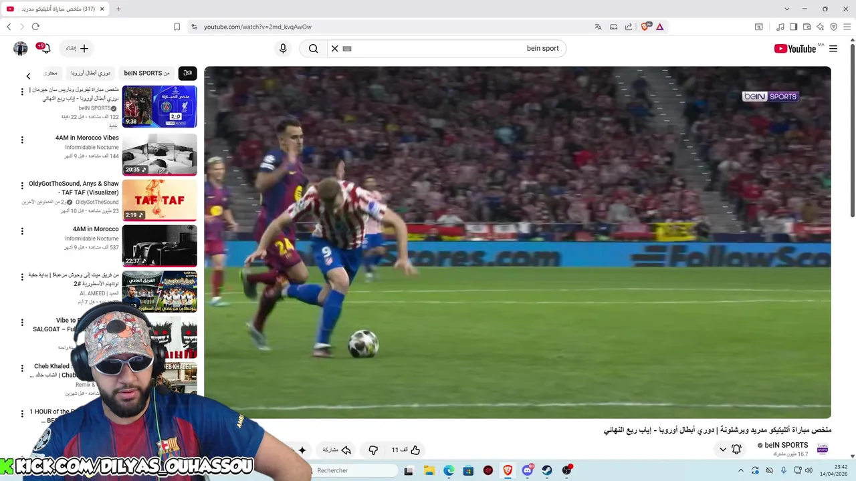
Task: Dislike the video with thumbs down
Action: [373, 450]
